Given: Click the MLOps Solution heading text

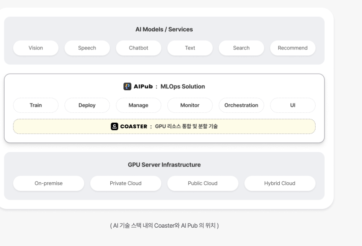Looking at the screenshot, I should pos(183,87).
